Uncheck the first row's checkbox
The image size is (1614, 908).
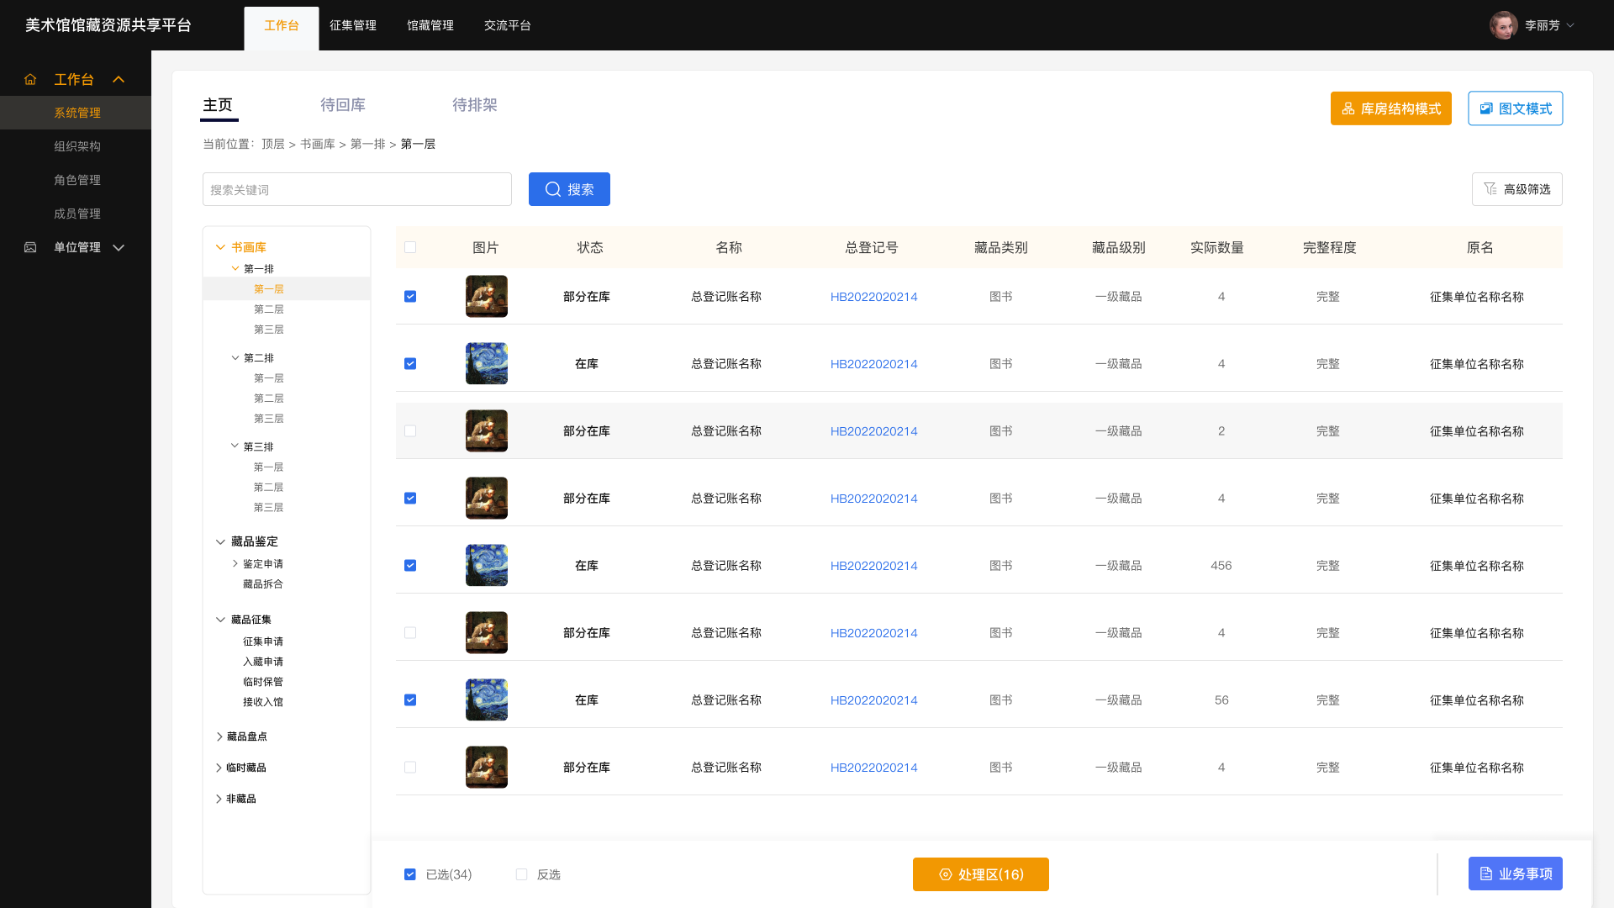(x=410, y=296)
